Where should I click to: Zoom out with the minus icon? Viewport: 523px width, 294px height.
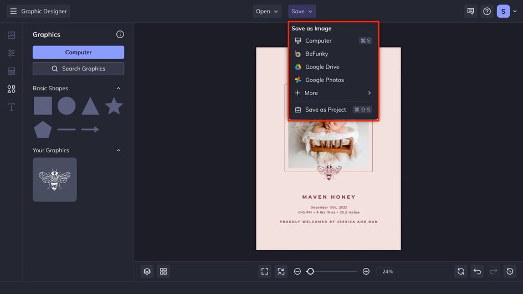(x=298, y=271)
